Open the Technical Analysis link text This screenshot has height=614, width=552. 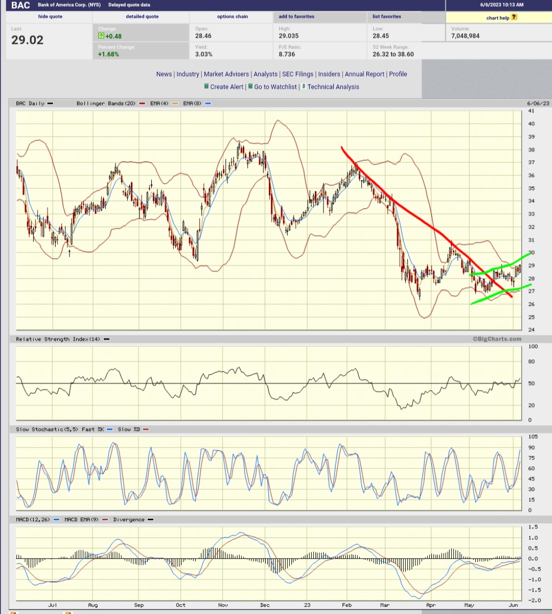click(x=333, y=87)
